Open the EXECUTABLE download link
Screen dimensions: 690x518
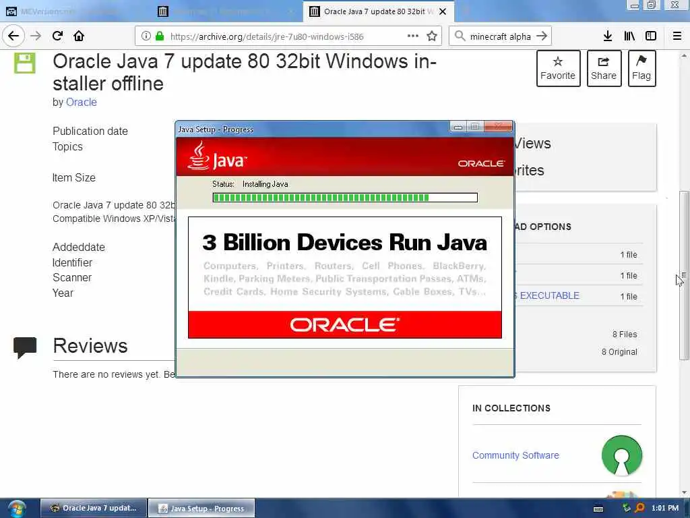coord(549,295)
